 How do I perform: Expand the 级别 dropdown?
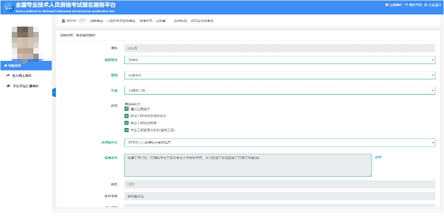279,75
